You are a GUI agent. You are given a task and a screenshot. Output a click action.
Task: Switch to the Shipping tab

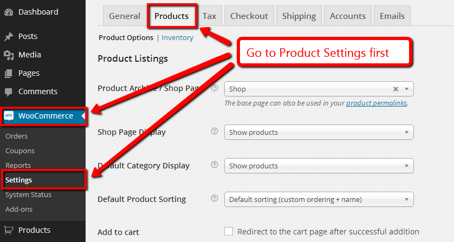pyautogui.click(x=299, y=16)
